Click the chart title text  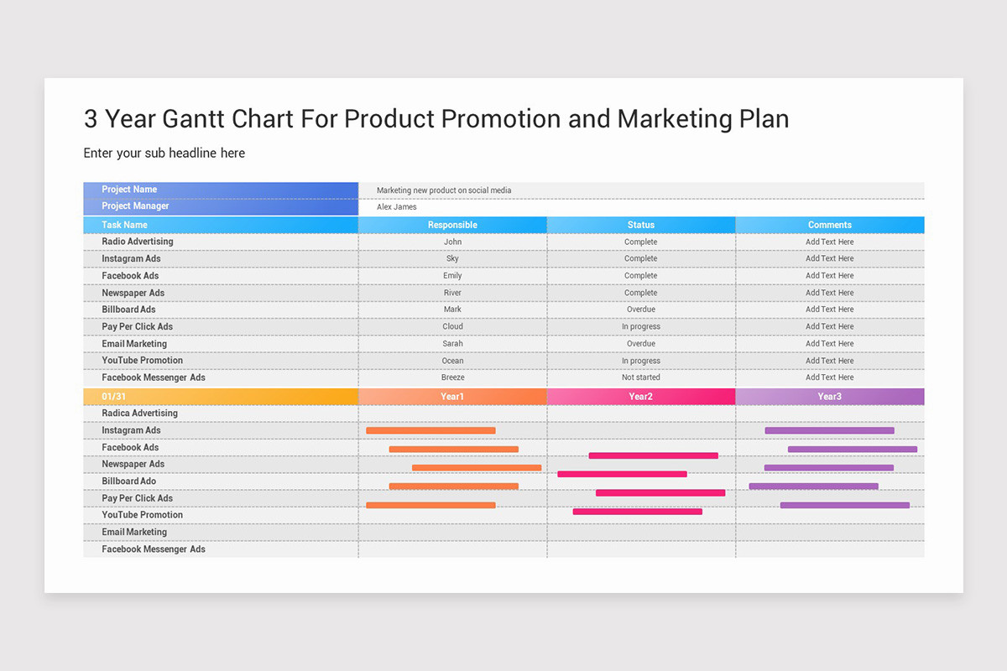click(x=436, y=118)
